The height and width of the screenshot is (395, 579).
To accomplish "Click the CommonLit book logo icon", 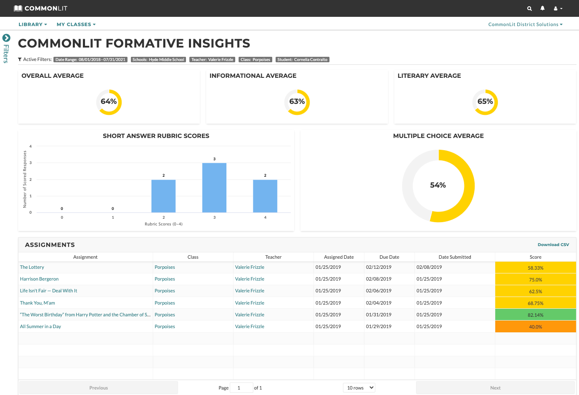I will click(18, 8).
